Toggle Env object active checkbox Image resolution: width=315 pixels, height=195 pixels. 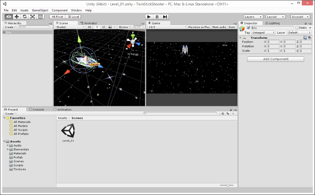pos(249,28)
